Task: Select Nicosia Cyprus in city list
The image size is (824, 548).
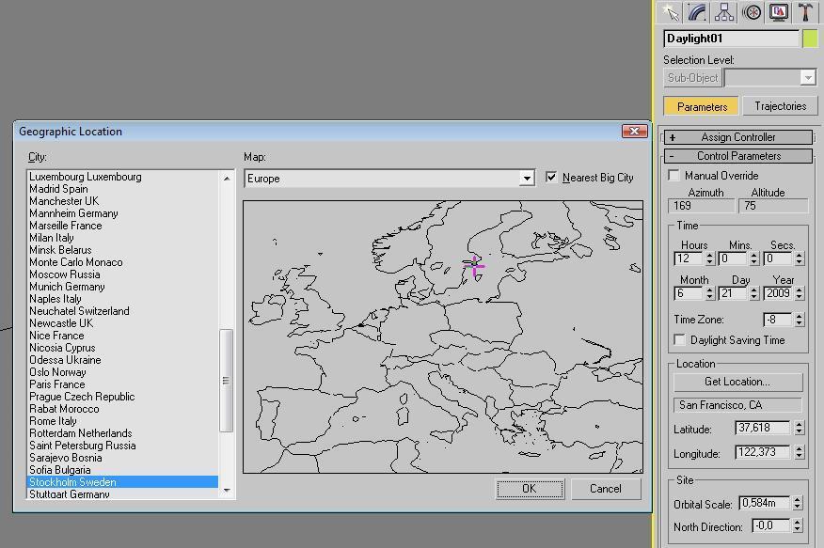Action: coord(122,348)
